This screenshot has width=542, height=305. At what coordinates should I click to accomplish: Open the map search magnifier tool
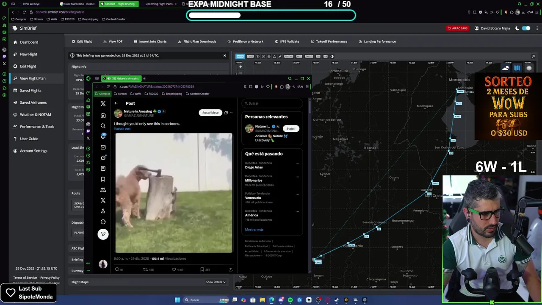point(533,56)
